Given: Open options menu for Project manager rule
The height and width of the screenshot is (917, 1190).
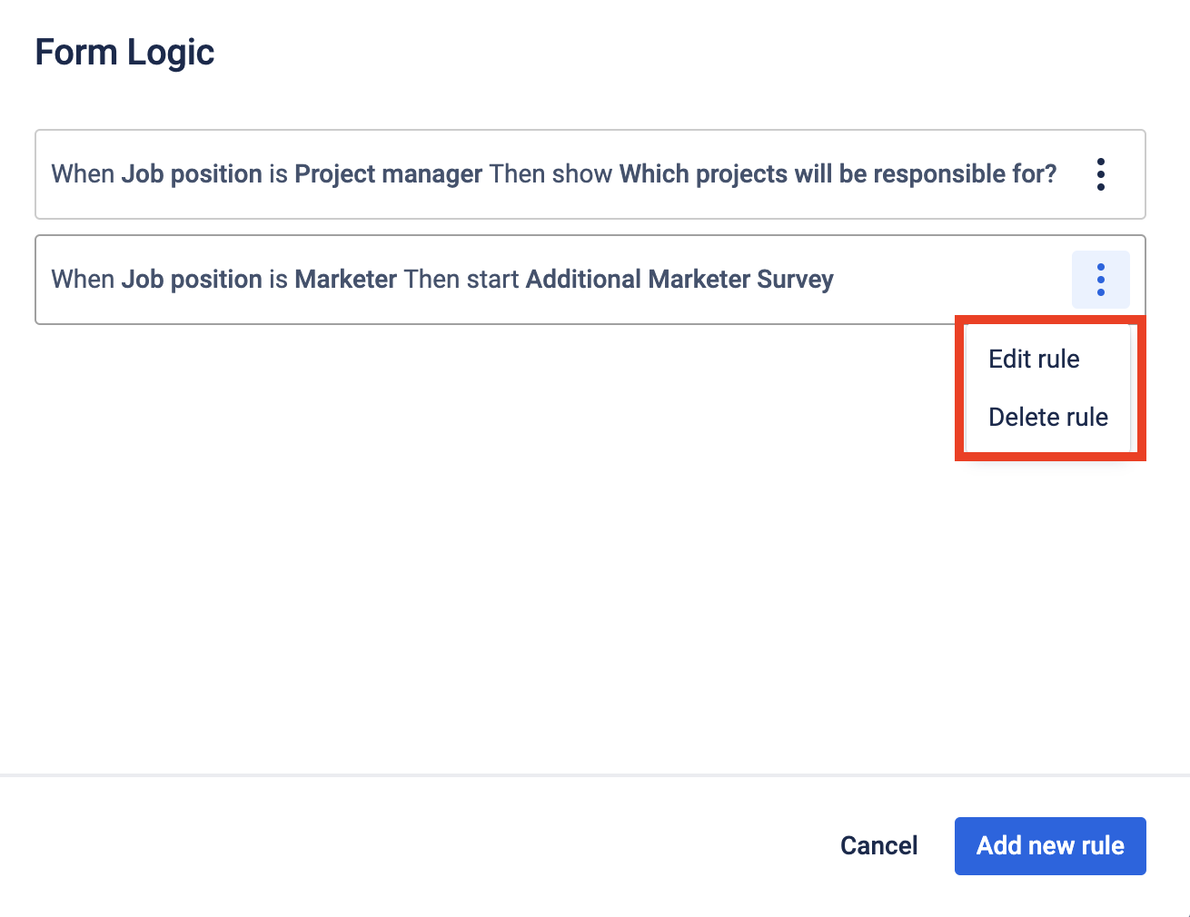Looking at the screenshot, I should pyautogui.click(x=1100, y=174).
